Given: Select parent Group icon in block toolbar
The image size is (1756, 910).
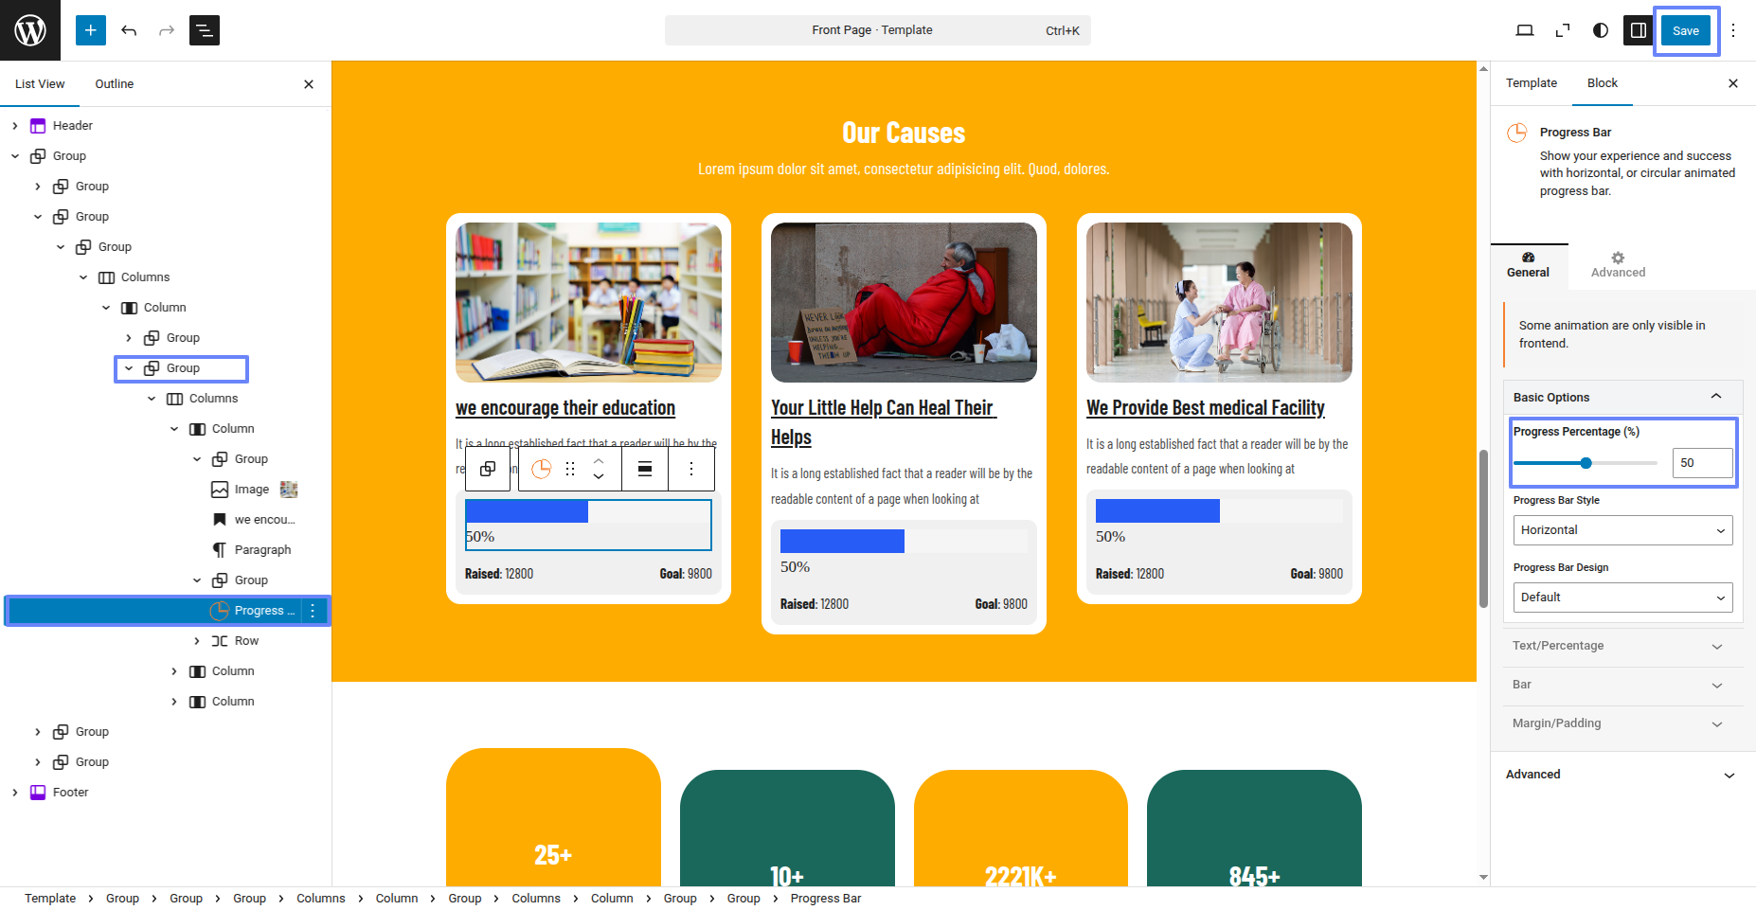Looking at the screenshot, I should coord(488,469).
